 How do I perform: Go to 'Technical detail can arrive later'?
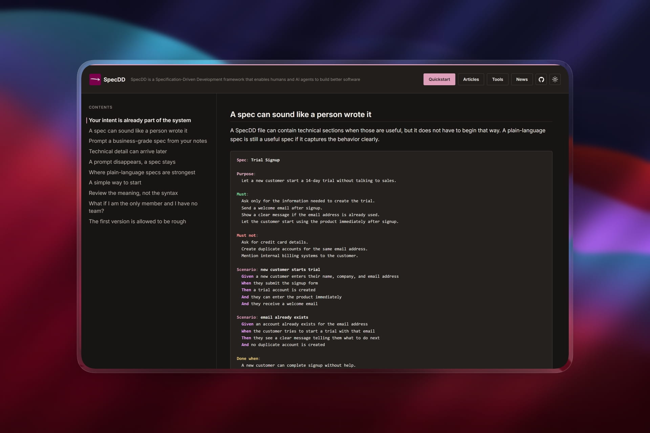128,152
